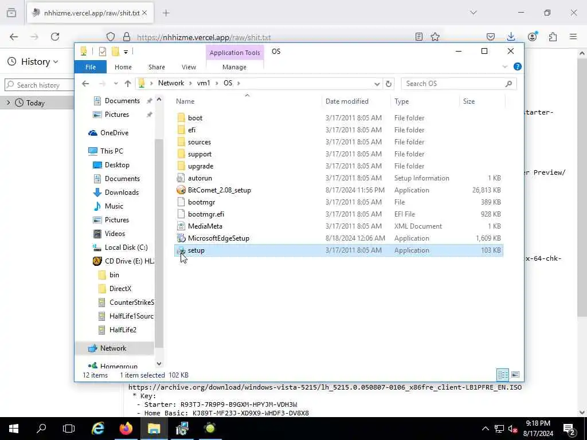This screenshot has height=440, width=587.
Task: Expand the Explorer ribbon chevron
Action: point(504,66)
